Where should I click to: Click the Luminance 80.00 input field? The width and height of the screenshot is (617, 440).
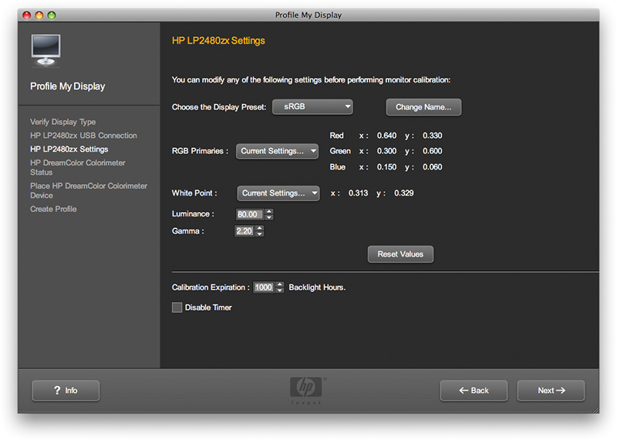250,214
